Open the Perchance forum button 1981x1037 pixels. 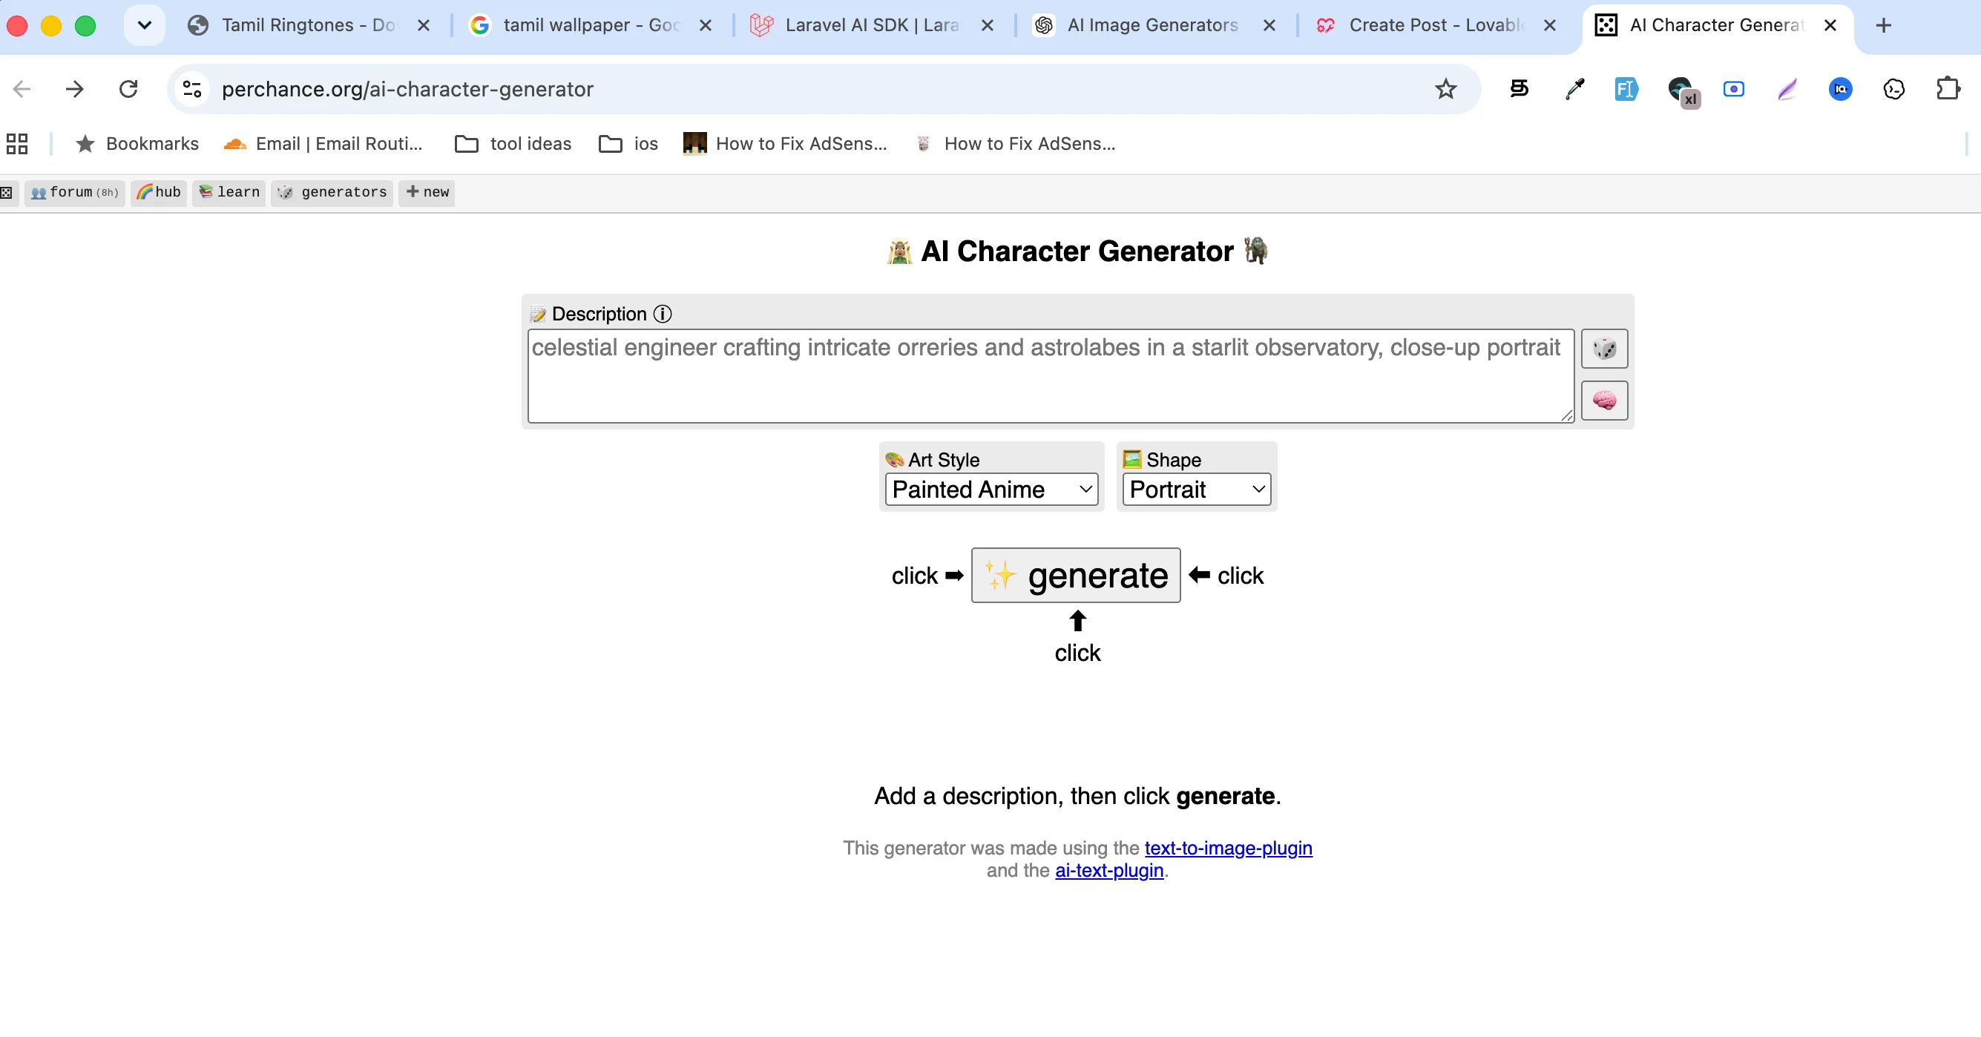[x=75, y=192]
